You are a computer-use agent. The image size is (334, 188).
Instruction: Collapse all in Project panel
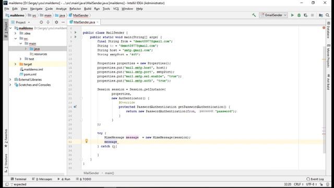pos(48,22)
